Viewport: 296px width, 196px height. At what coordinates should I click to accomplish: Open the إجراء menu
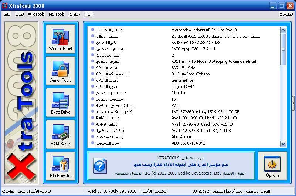(88, 14)
